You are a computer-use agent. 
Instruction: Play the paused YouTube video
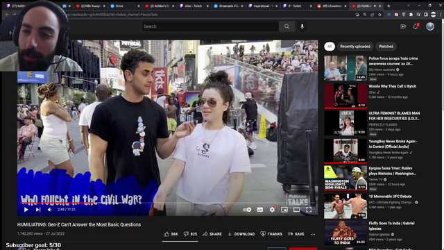tap(26, 210)
